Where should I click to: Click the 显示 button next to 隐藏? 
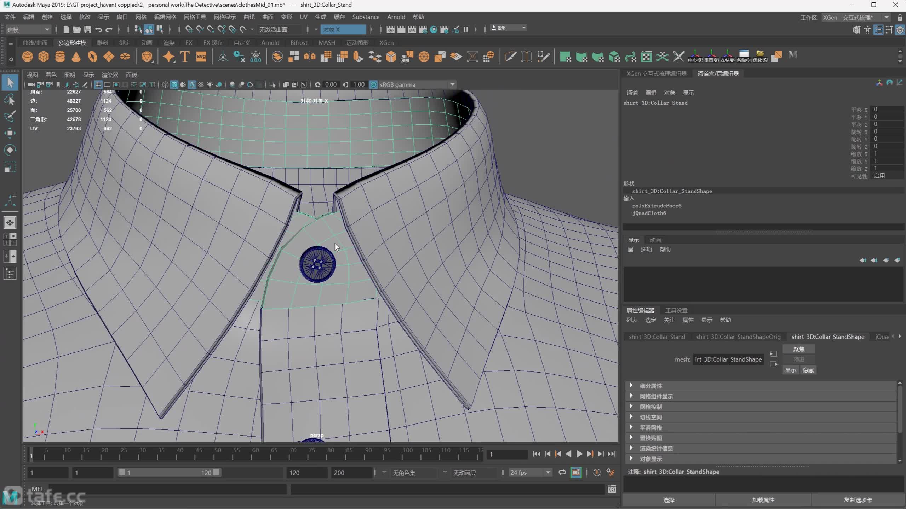point(791,370)
